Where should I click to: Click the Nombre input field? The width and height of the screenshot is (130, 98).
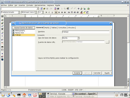(86, 32)
